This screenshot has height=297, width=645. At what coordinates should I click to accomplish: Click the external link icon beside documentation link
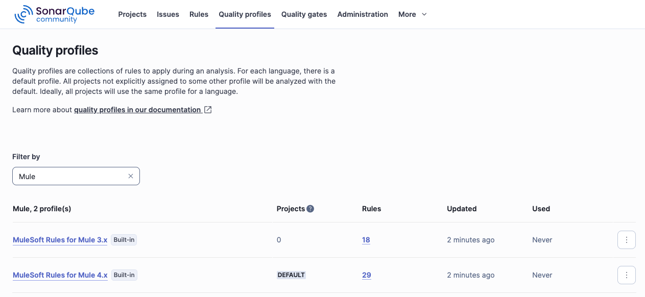pos(208,110)
